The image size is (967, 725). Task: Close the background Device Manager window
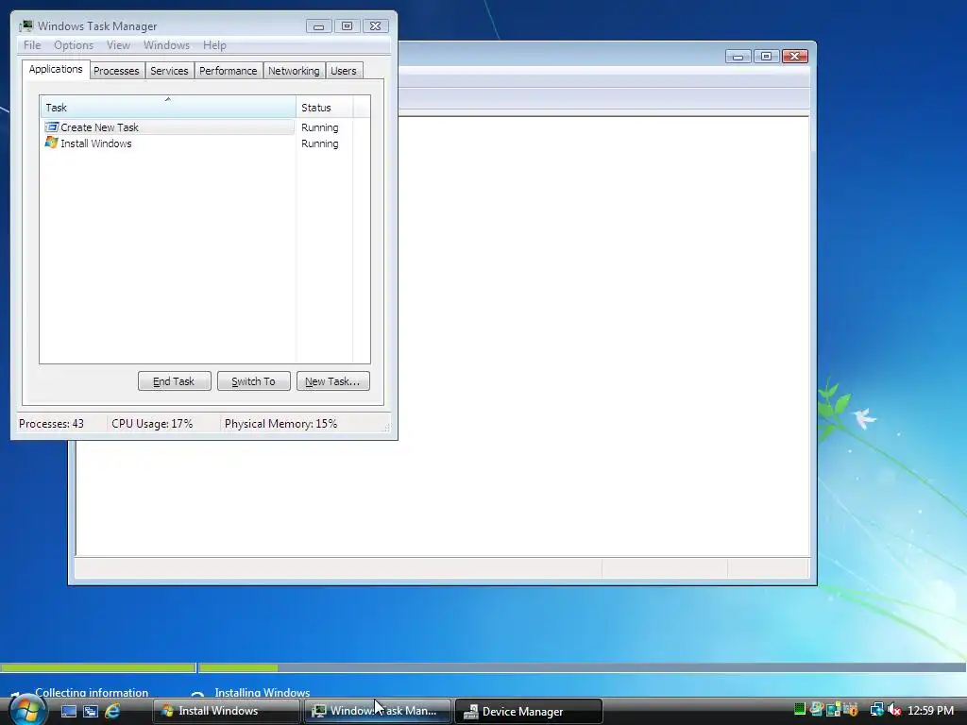pos(795,56)
